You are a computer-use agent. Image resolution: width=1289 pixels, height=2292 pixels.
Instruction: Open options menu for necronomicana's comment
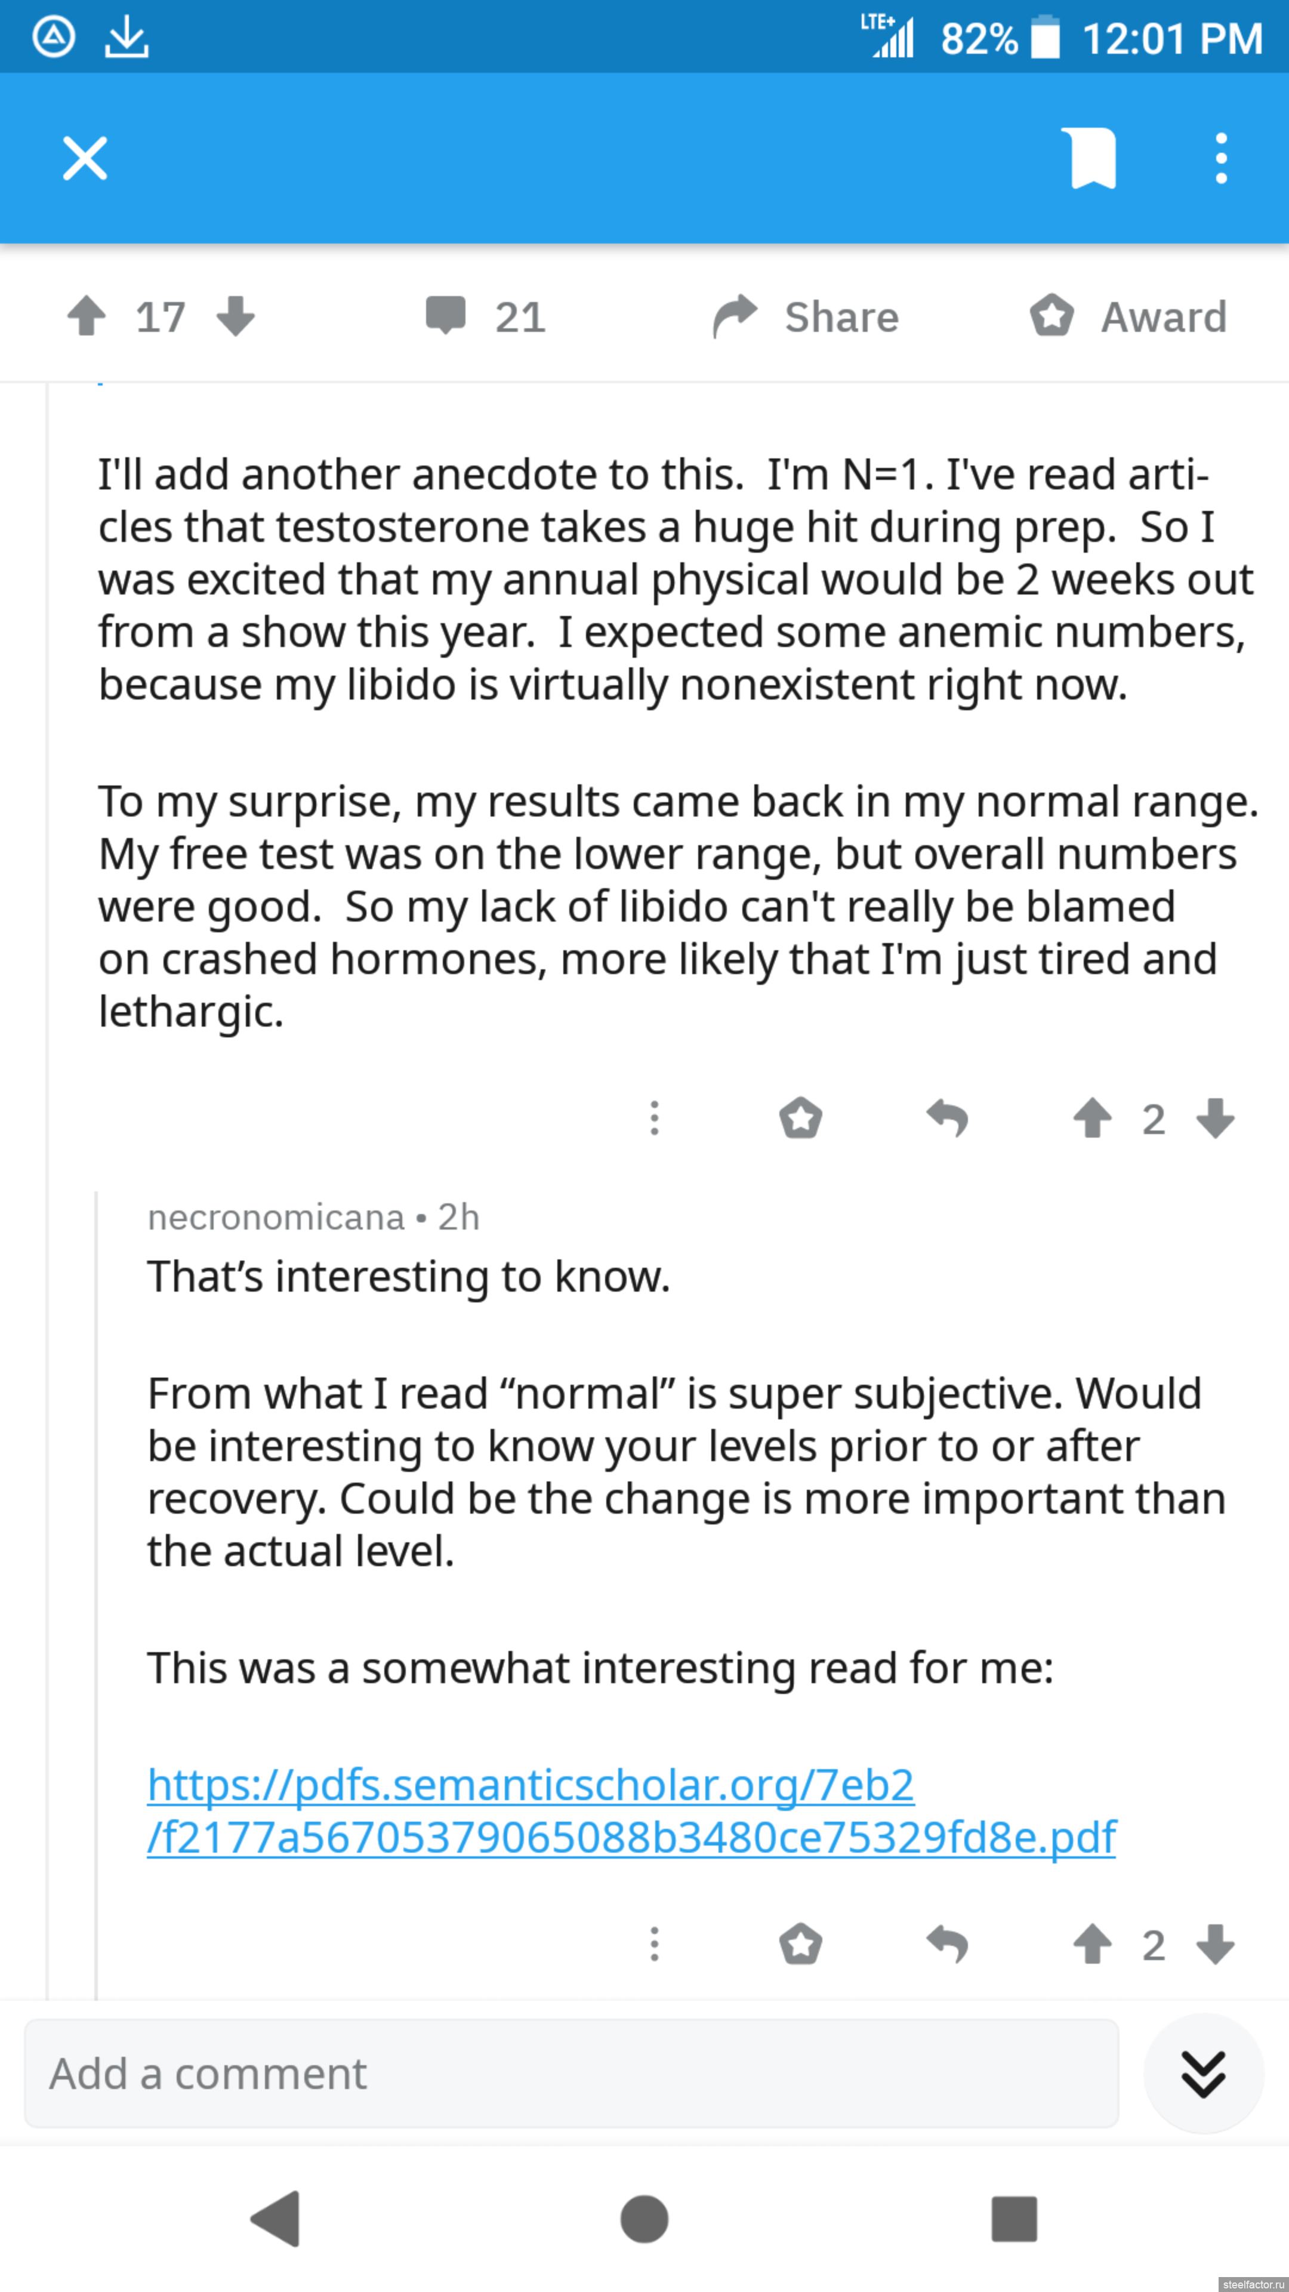(x=655, y=1944)
